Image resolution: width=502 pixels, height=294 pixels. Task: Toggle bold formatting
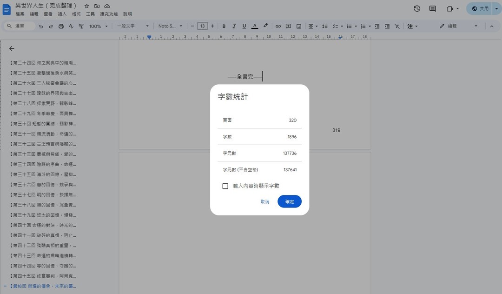click(224, 26)
